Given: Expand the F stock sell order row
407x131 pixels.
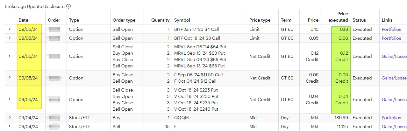Looking at the screenshot, I should coord(10,127).
